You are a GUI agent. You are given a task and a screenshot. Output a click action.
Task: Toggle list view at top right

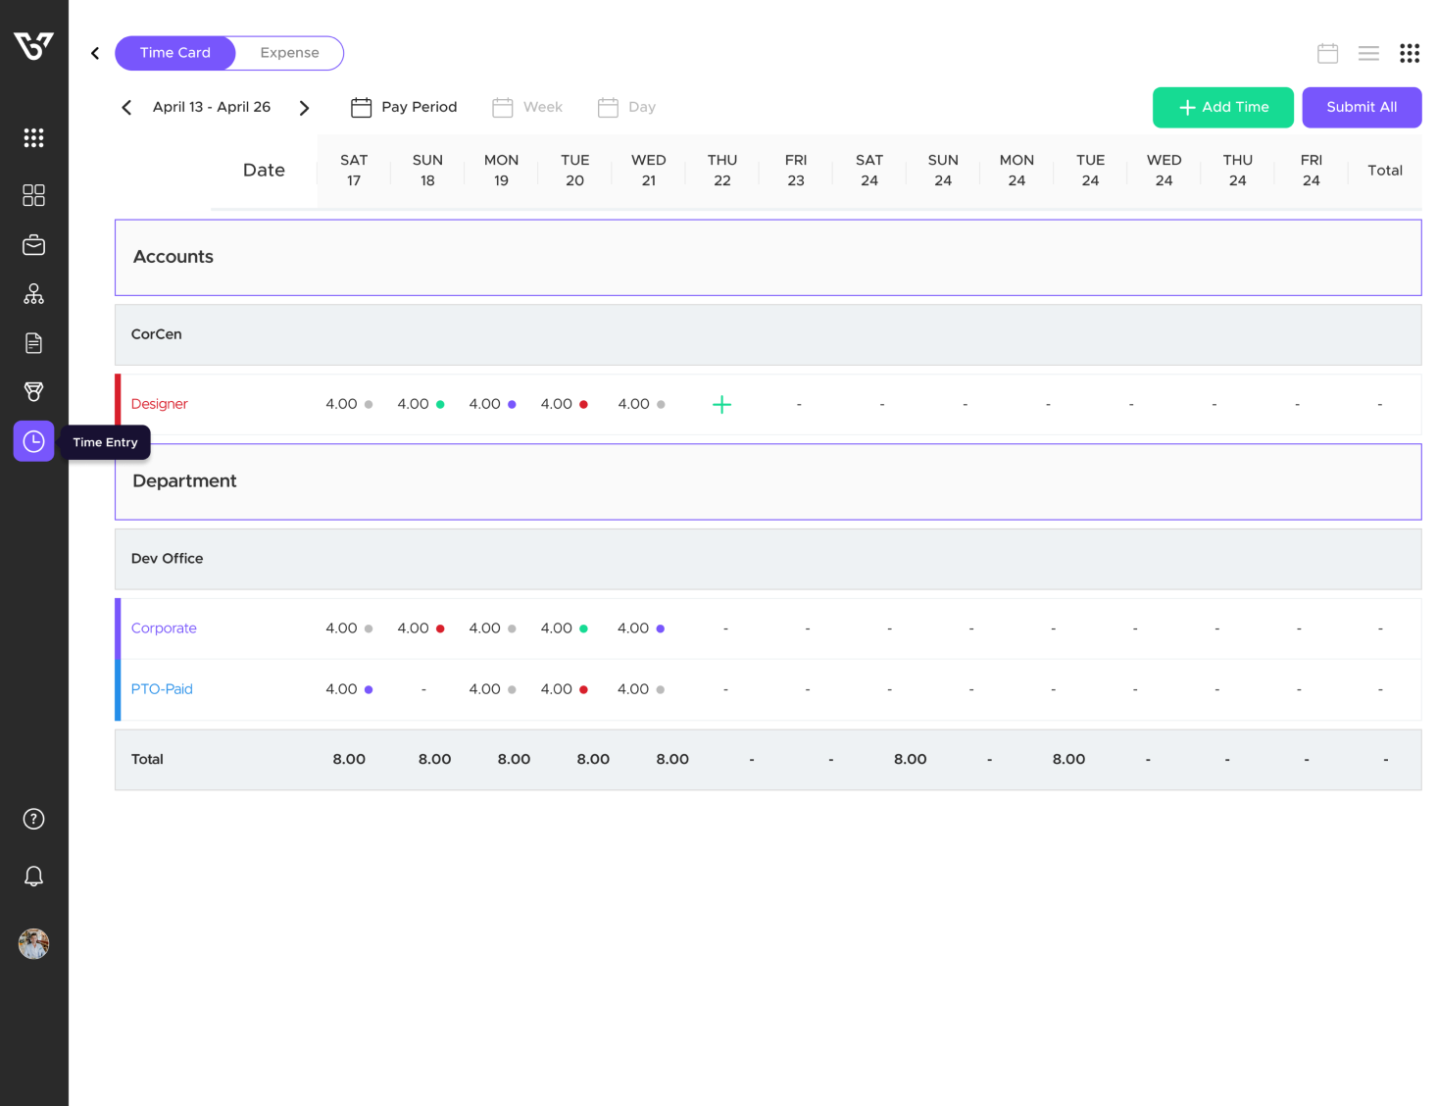[1368, 53]
